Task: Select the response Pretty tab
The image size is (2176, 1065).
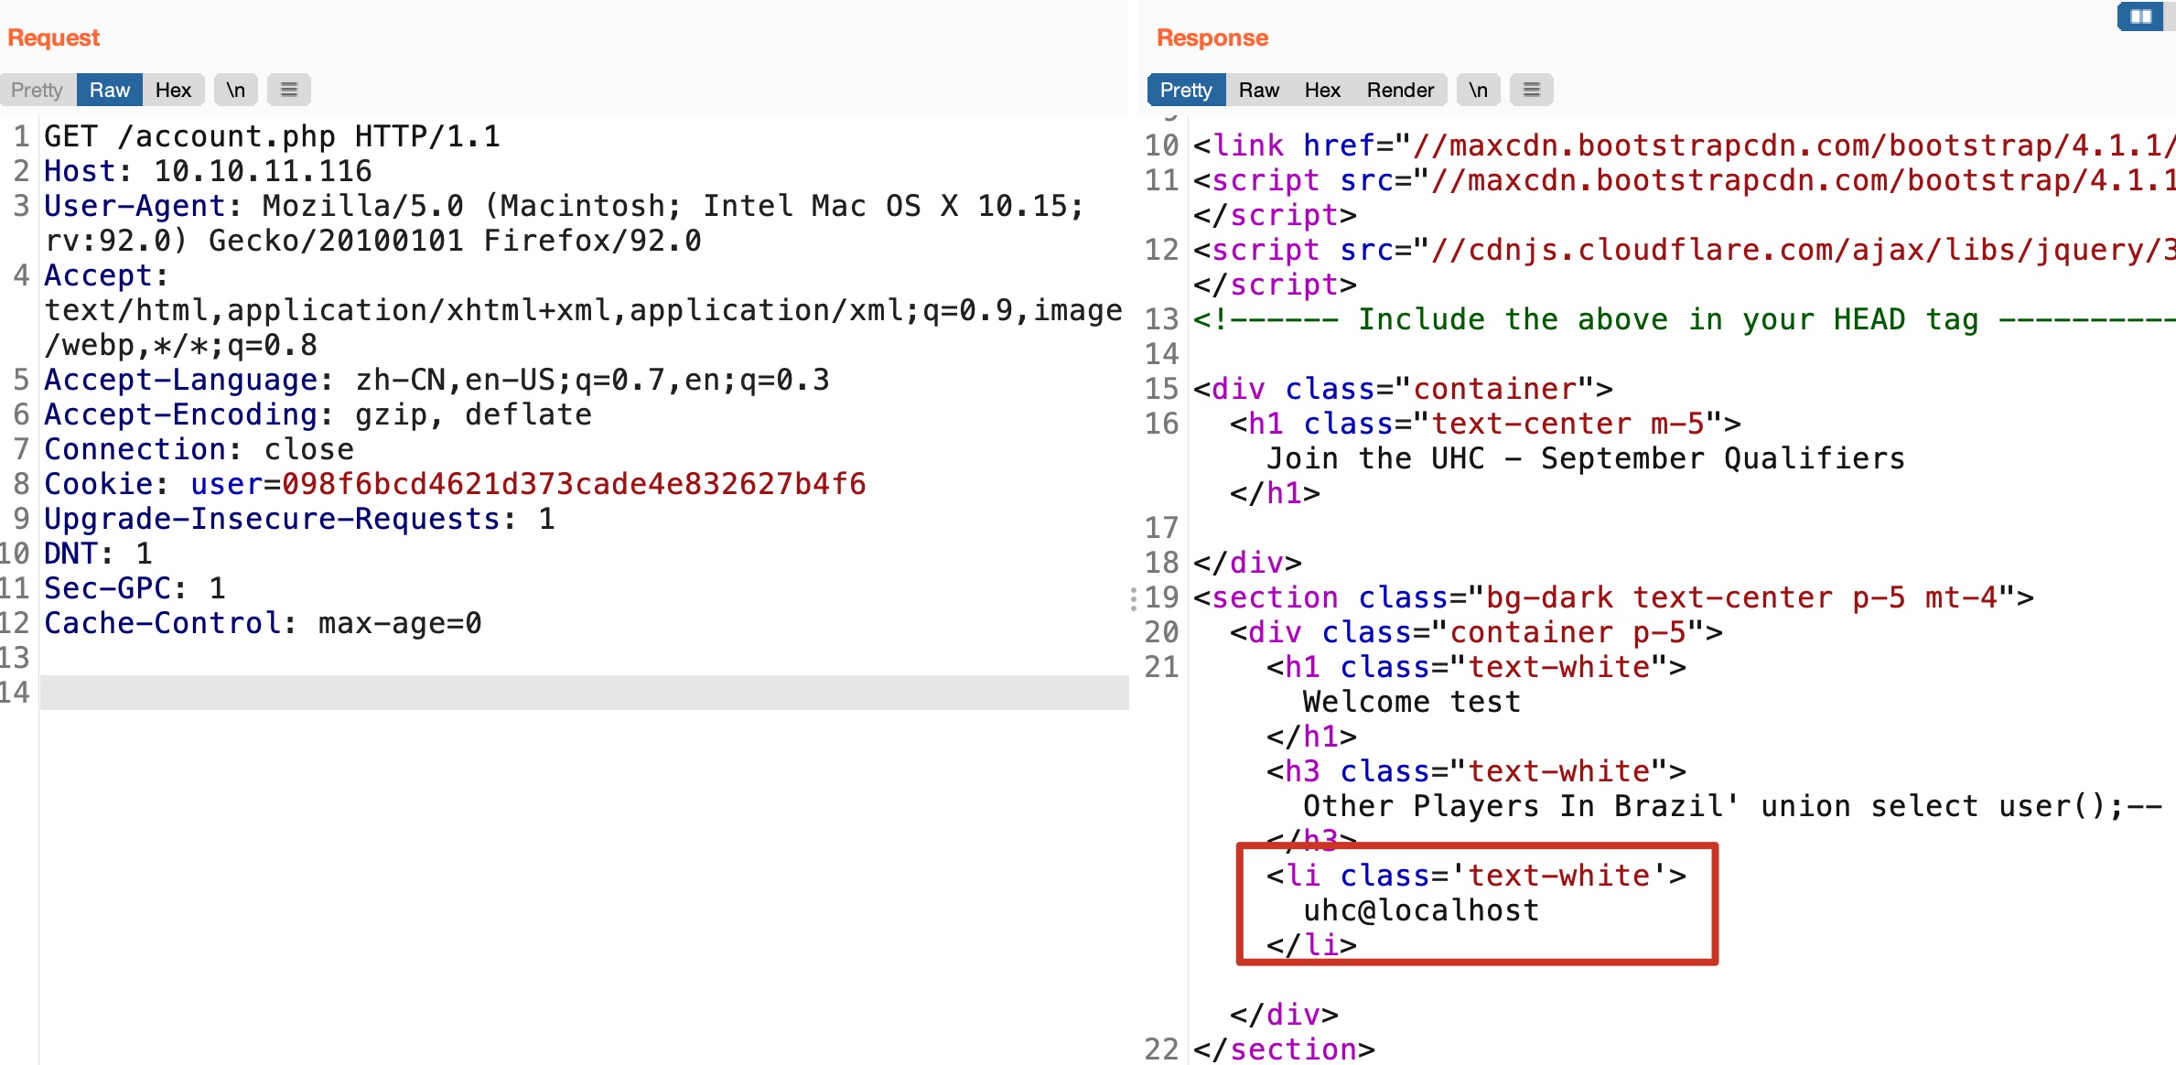Action: (1185, 90)
